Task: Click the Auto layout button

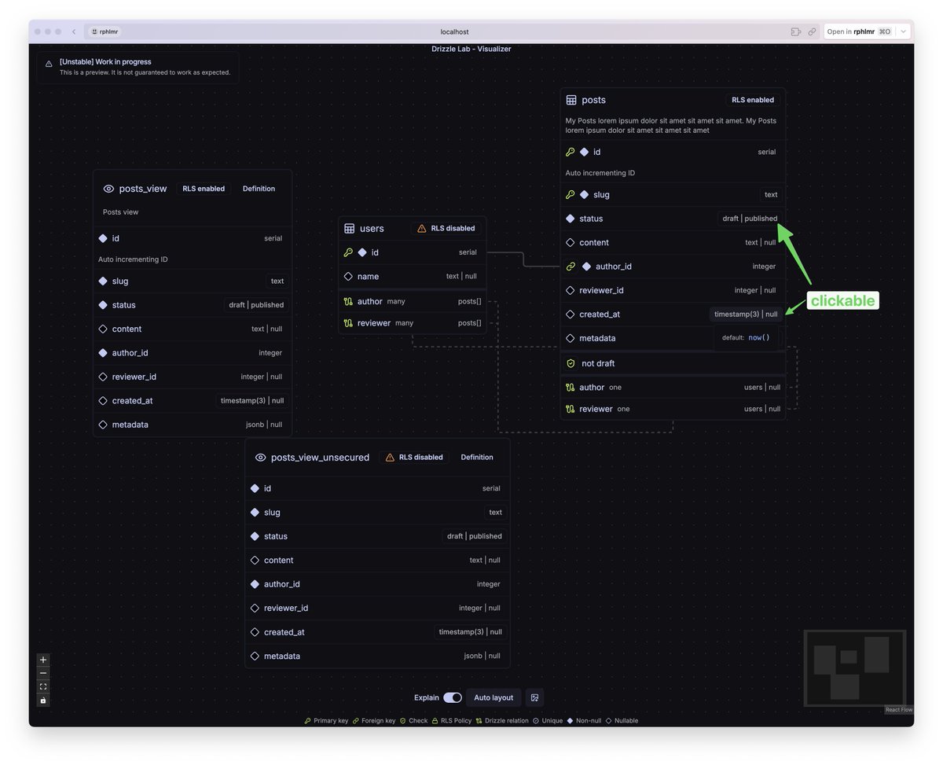Action: coord(494,697)
